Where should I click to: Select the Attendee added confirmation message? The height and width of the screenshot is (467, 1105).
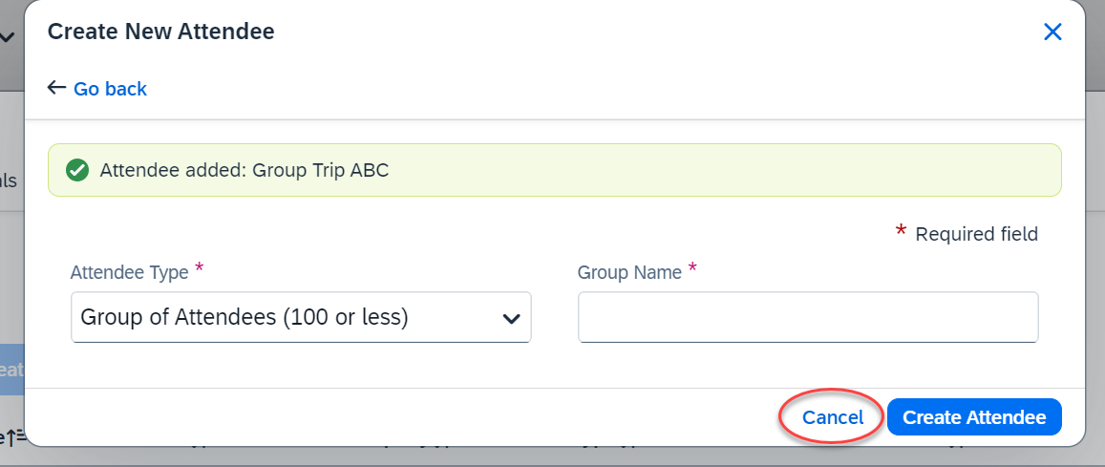tap(555, 170)
